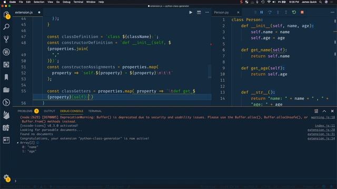Open more actions for the extension.js editor
This screenshot has width=337, height=189.
point(207,13)
